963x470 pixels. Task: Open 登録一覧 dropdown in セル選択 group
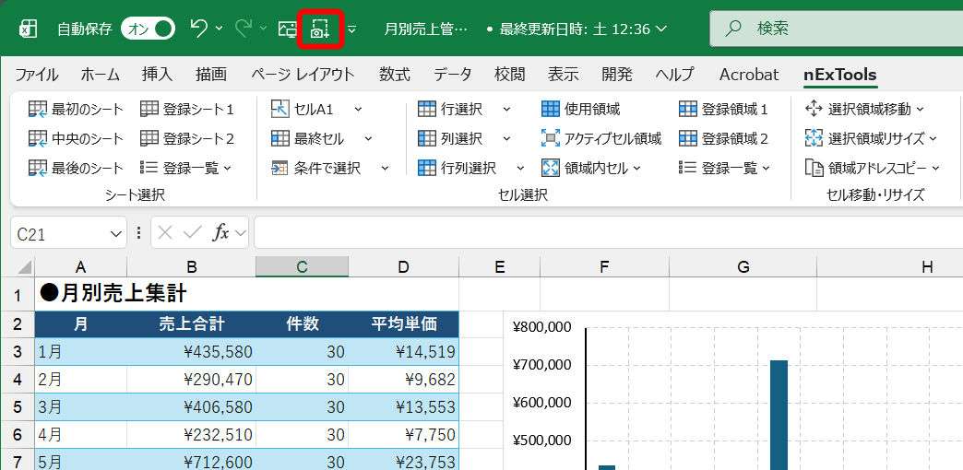tap(725, 168)
